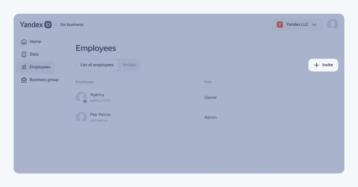Select Employees in the sidebar
The height and width of the screenshot is (187, 358).
(x=36, y=67)
